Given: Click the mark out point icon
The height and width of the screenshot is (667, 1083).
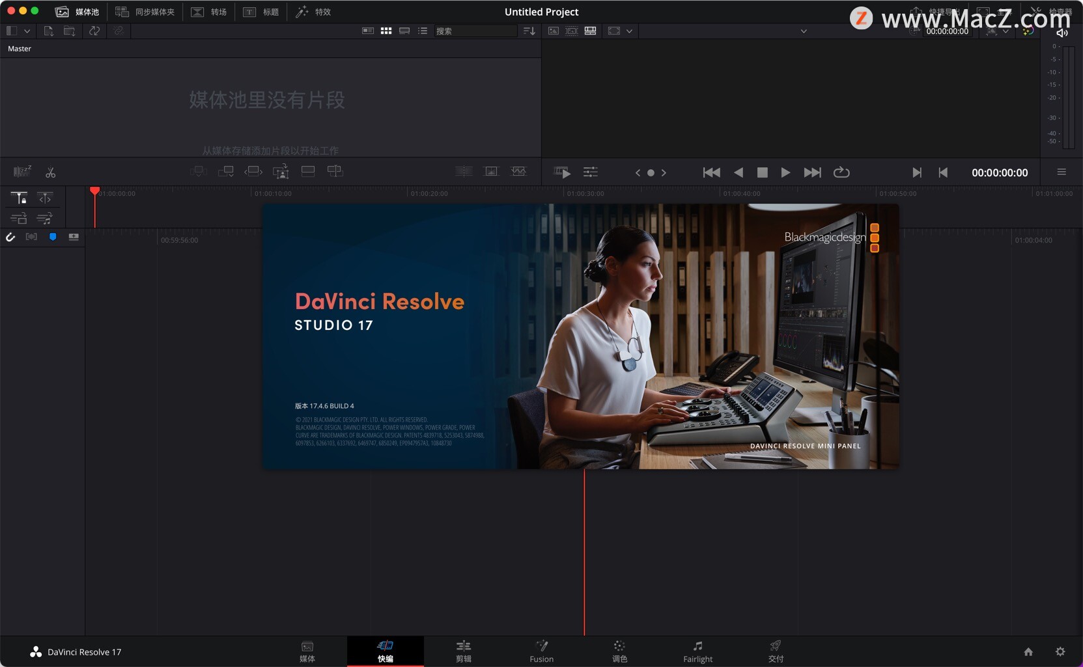Looking at the screenshot, I should click(943, 172).
